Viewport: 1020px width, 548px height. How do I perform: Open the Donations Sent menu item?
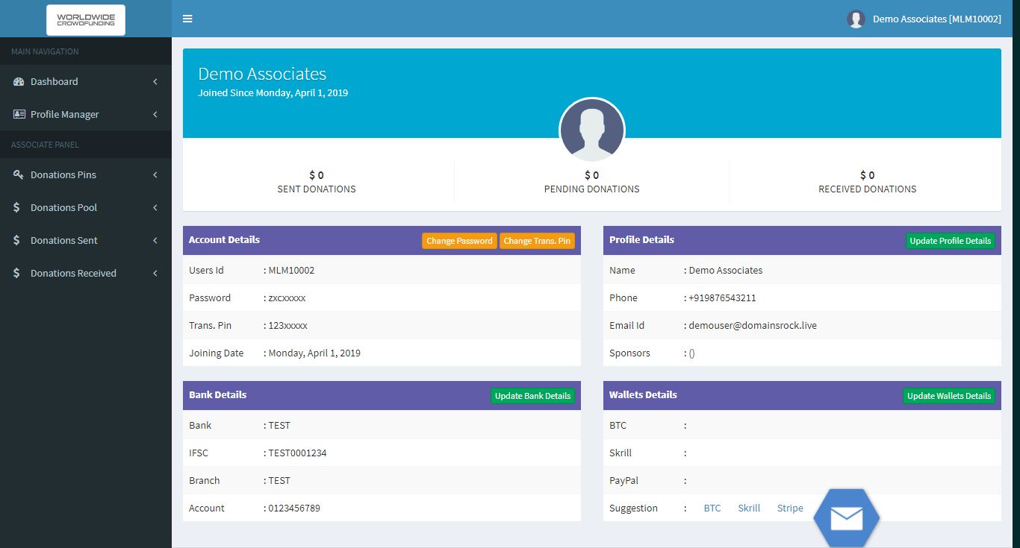click(x=64, y=241)
